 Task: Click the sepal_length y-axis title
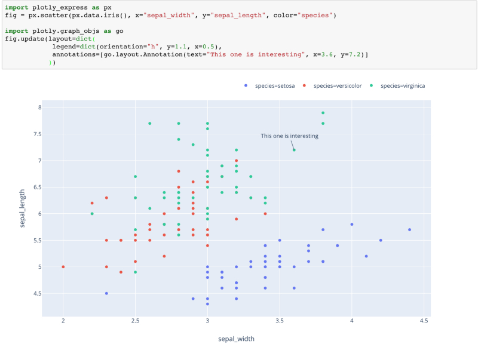[22, 208]
